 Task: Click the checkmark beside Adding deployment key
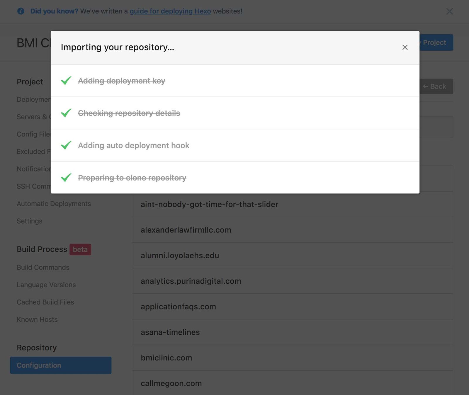[66, 81]
